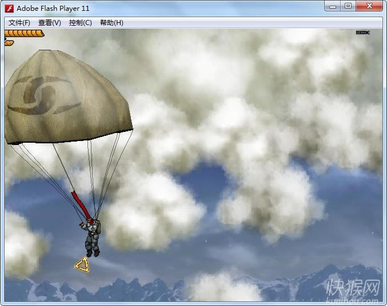This screenshot has height=306, width=387.
Task: Maximize the Flash Player window
Action: [x=348, y=6]
